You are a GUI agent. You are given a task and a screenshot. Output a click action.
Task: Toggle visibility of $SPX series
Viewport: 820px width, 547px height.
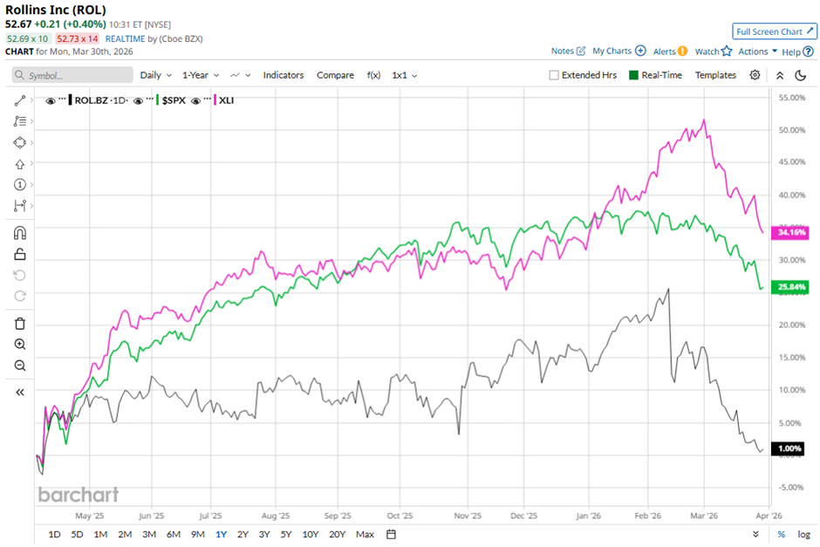[138, 101]
